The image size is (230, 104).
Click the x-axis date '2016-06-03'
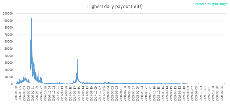point(24,94)
